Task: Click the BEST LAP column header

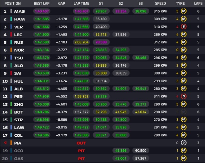Action: (x=42, y=3)
